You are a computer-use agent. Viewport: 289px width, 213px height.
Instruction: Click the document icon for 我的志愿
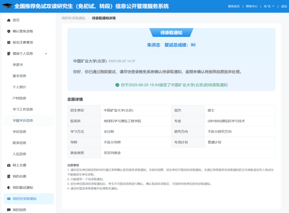9,176
